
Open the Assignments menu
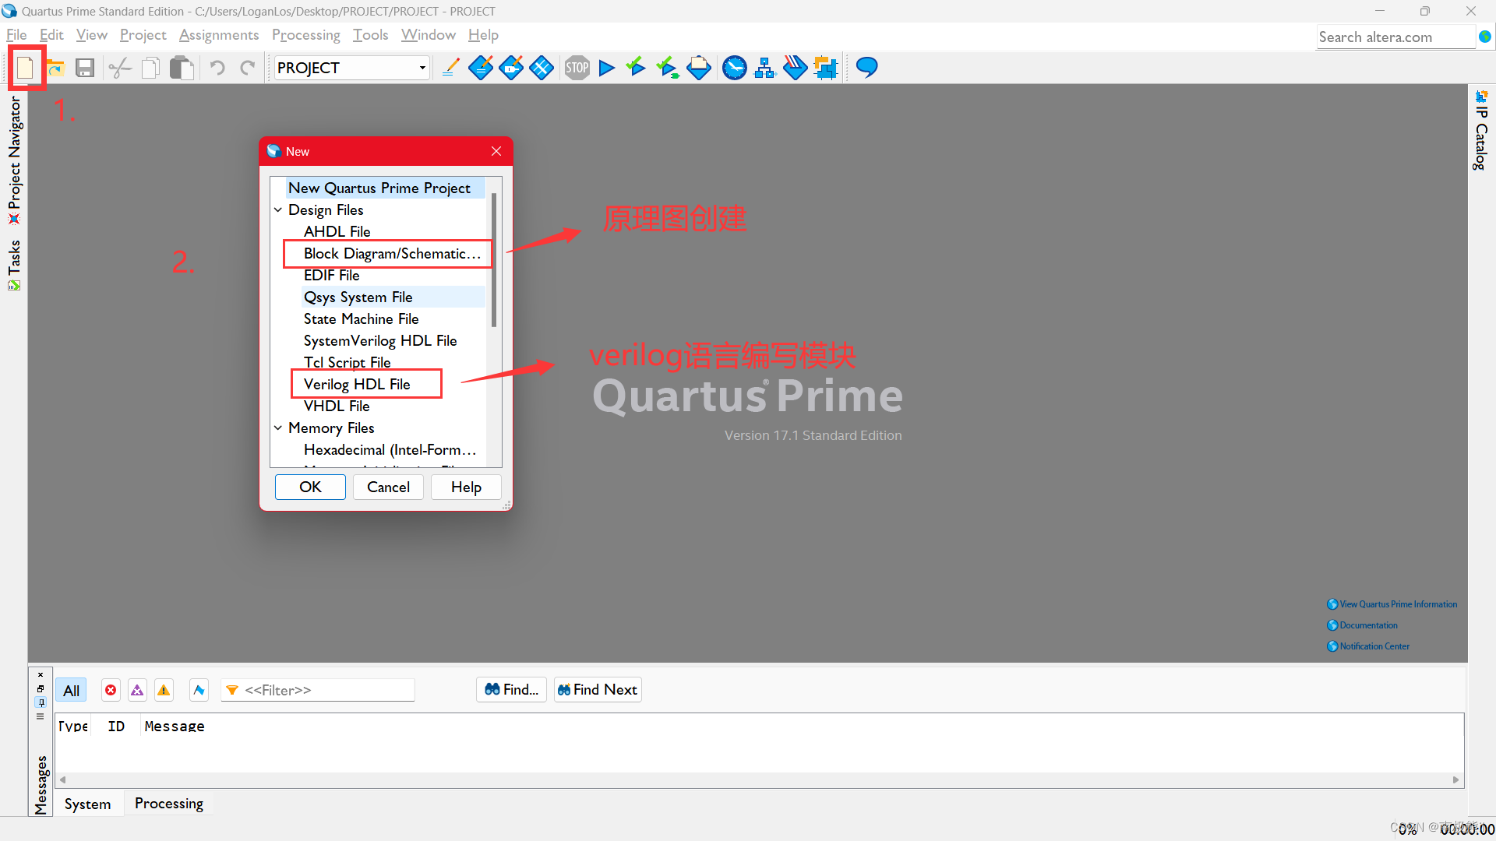click(x=219, y=35)
